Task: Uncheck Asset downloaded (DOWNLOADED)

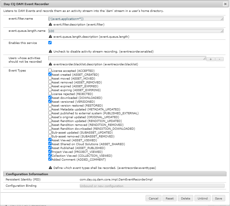Action: tap(50, 97)
